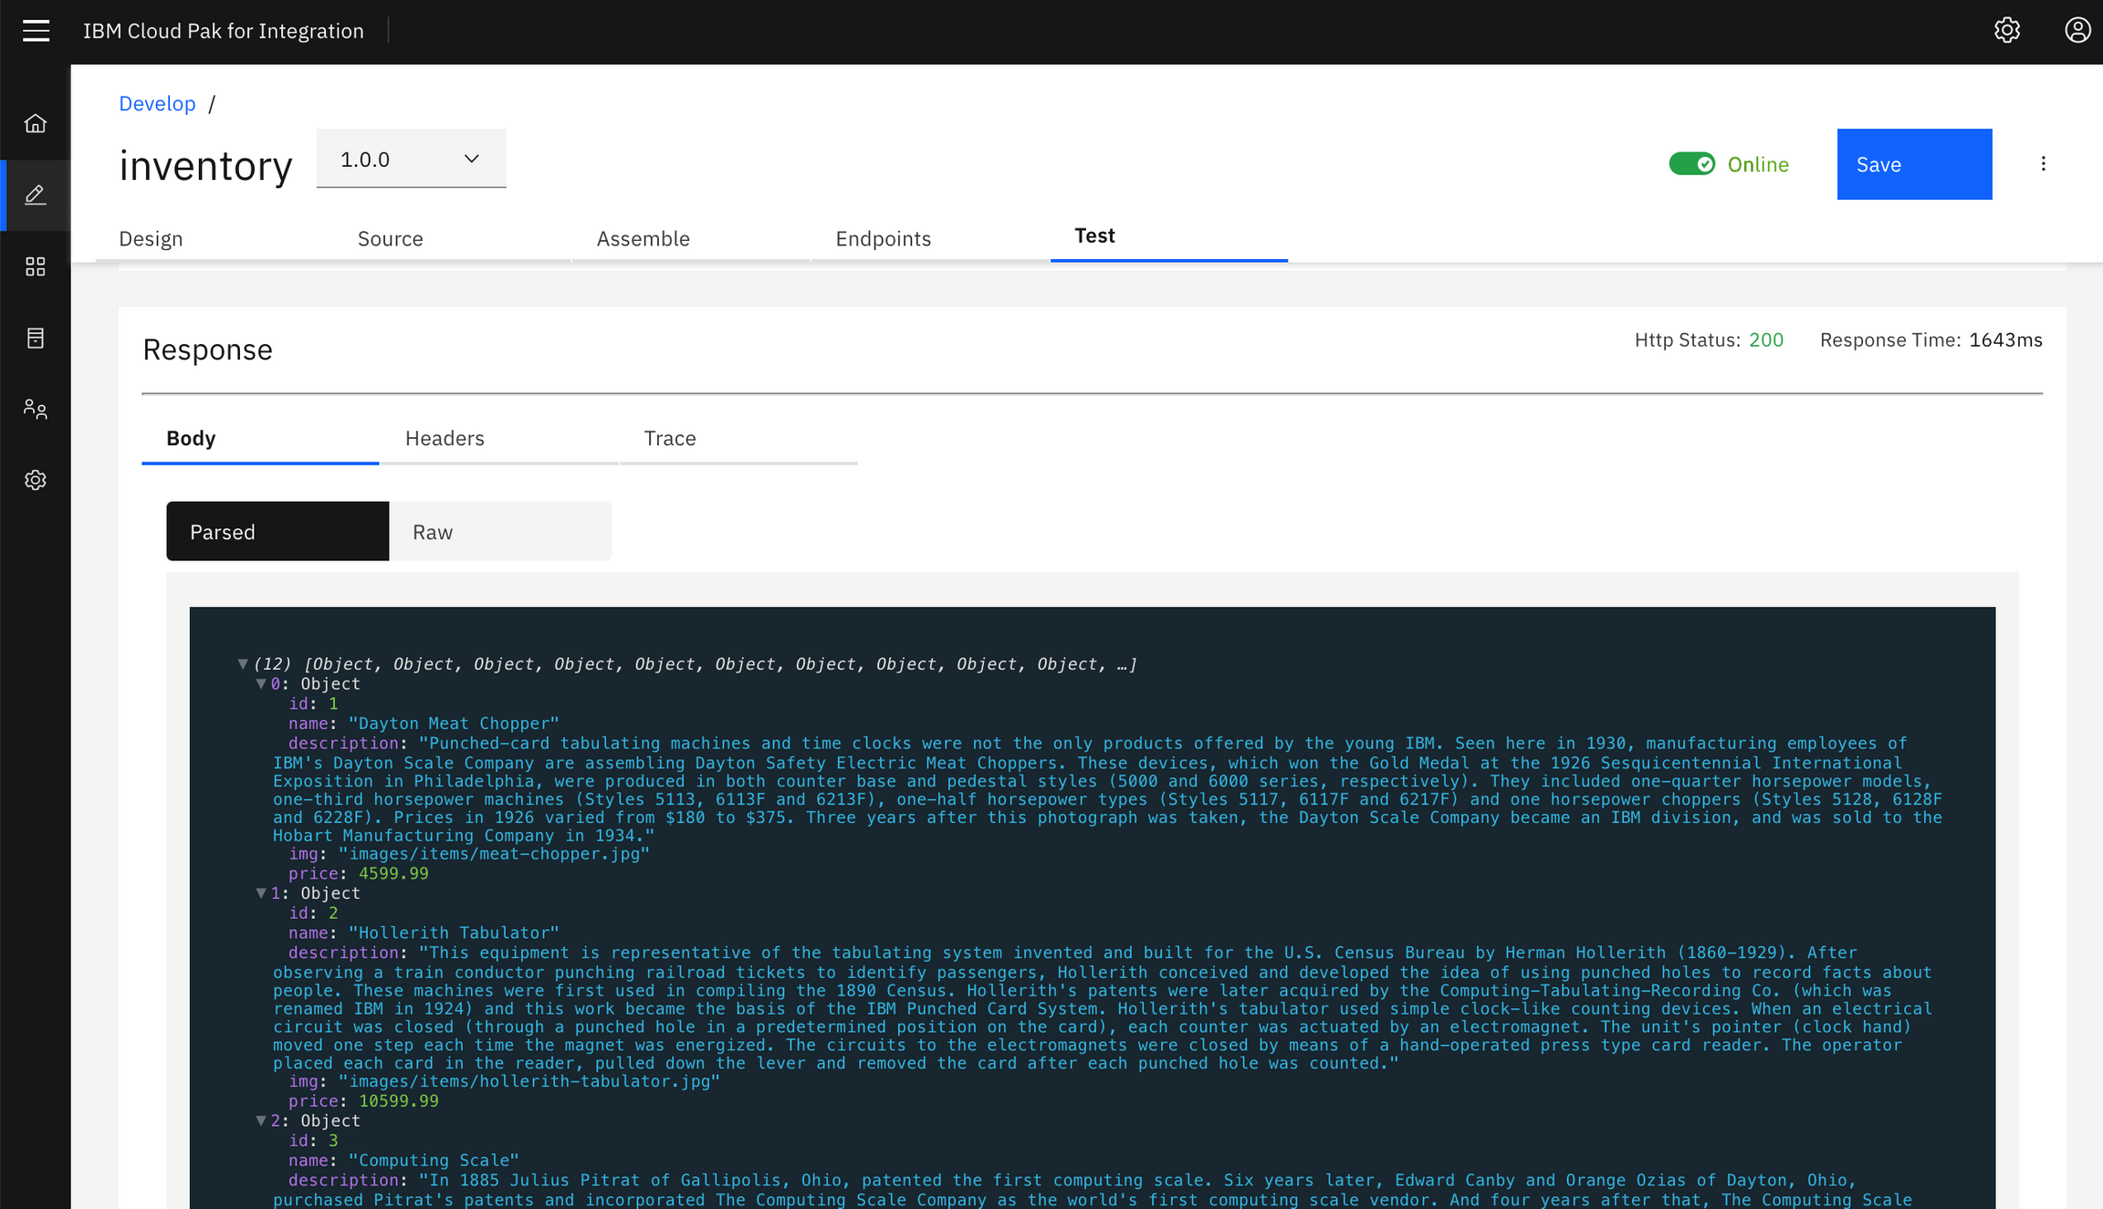Select the Develop pencil icon in sidebar

pos(36,194)
